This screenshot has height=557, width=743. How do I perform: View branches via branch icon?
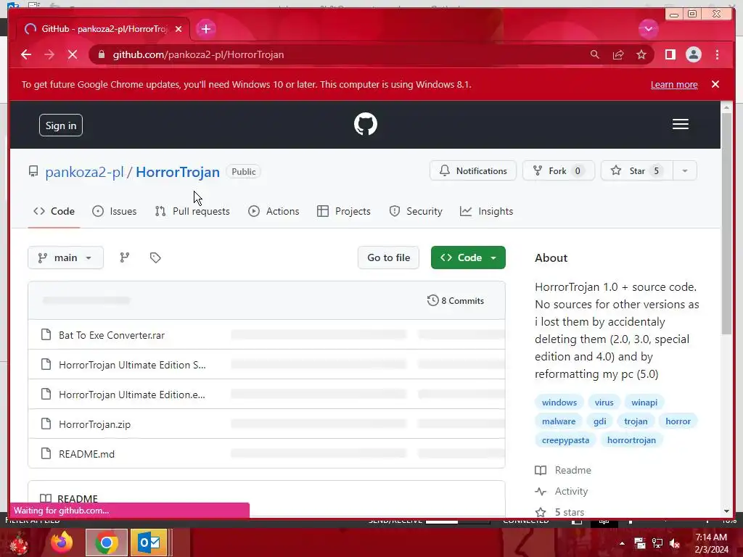pyautogui.click(x=125, y=257)
